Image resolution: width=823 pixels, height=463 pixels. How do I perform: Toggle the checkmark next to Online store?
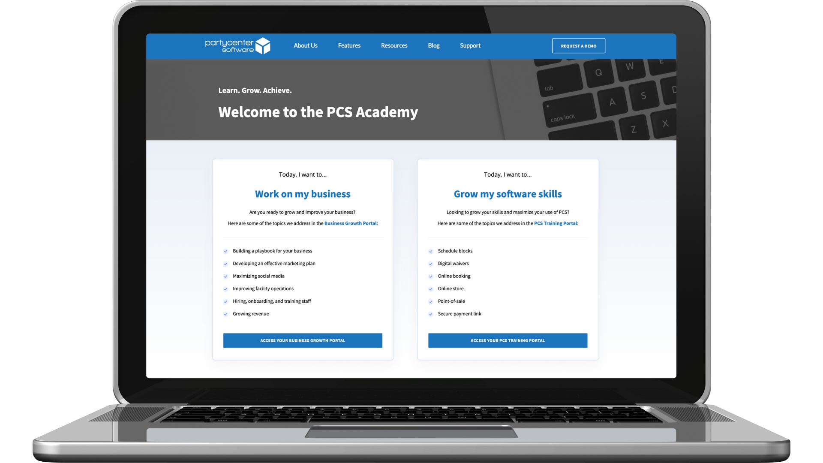point(430,289)
